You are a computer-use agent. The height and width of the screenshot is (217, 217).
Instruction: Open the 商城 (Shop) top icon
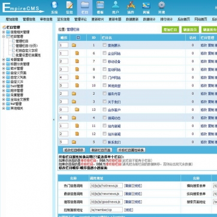(x=146, y=7)
